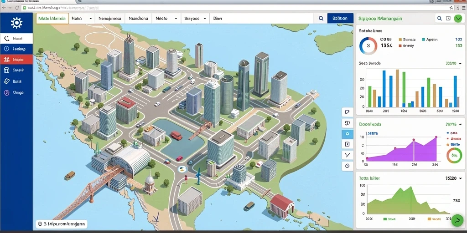Viewport: 467px width, 233px height.
Task: Open settings via the gear icon in sidebar
Action: 16,23
